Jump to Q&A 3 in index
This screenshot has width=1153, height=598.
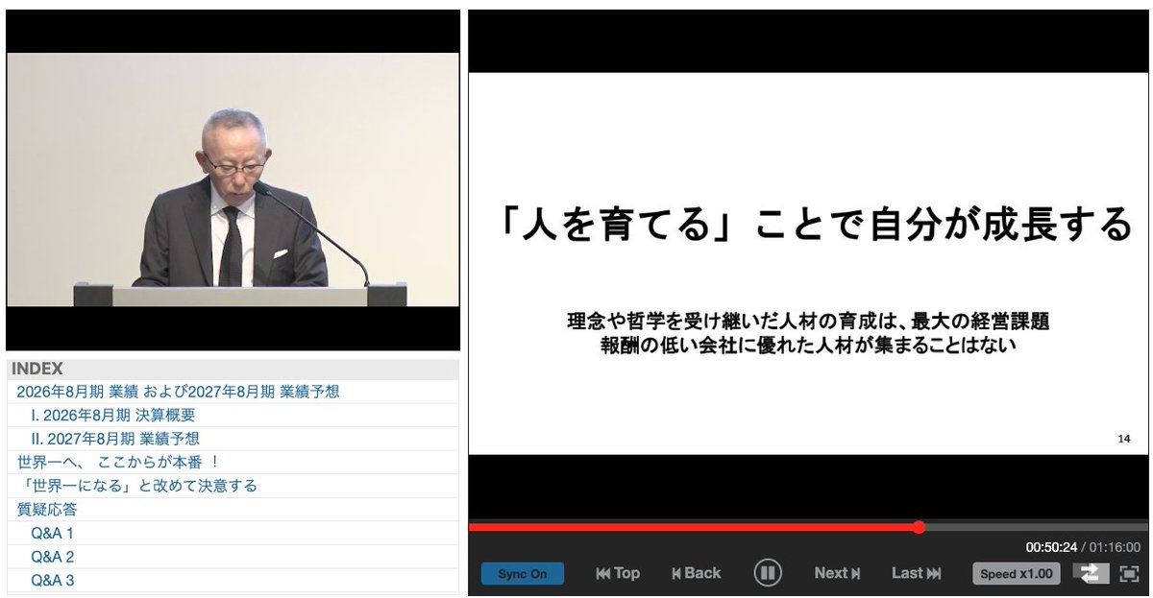click(x=52, y=581)
